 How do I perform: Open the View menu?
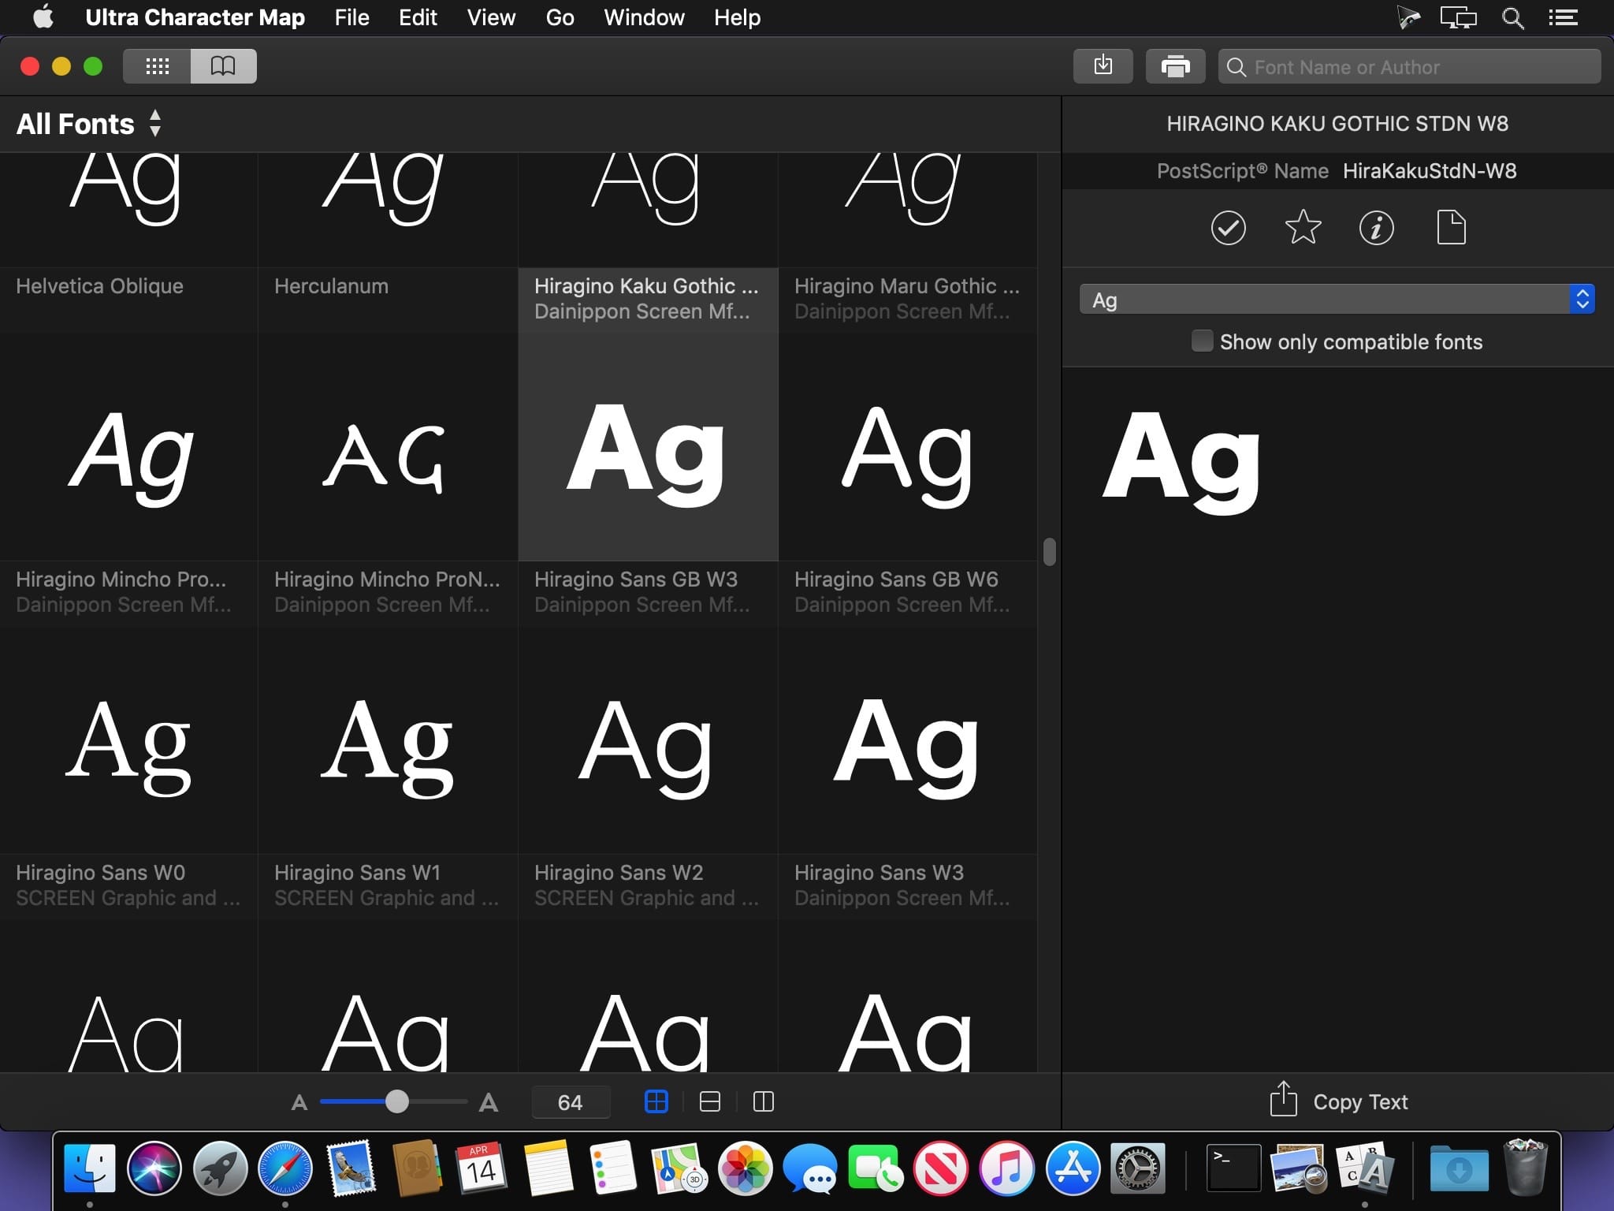click(491, 17)
